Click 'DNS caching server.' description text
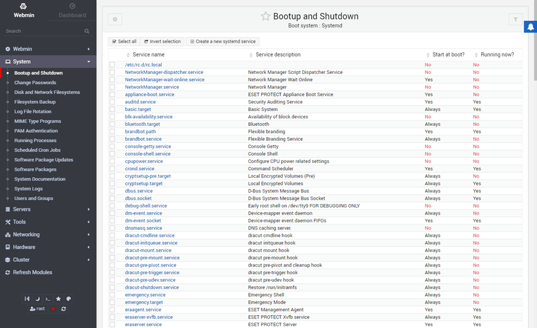 tap(270, 228)
